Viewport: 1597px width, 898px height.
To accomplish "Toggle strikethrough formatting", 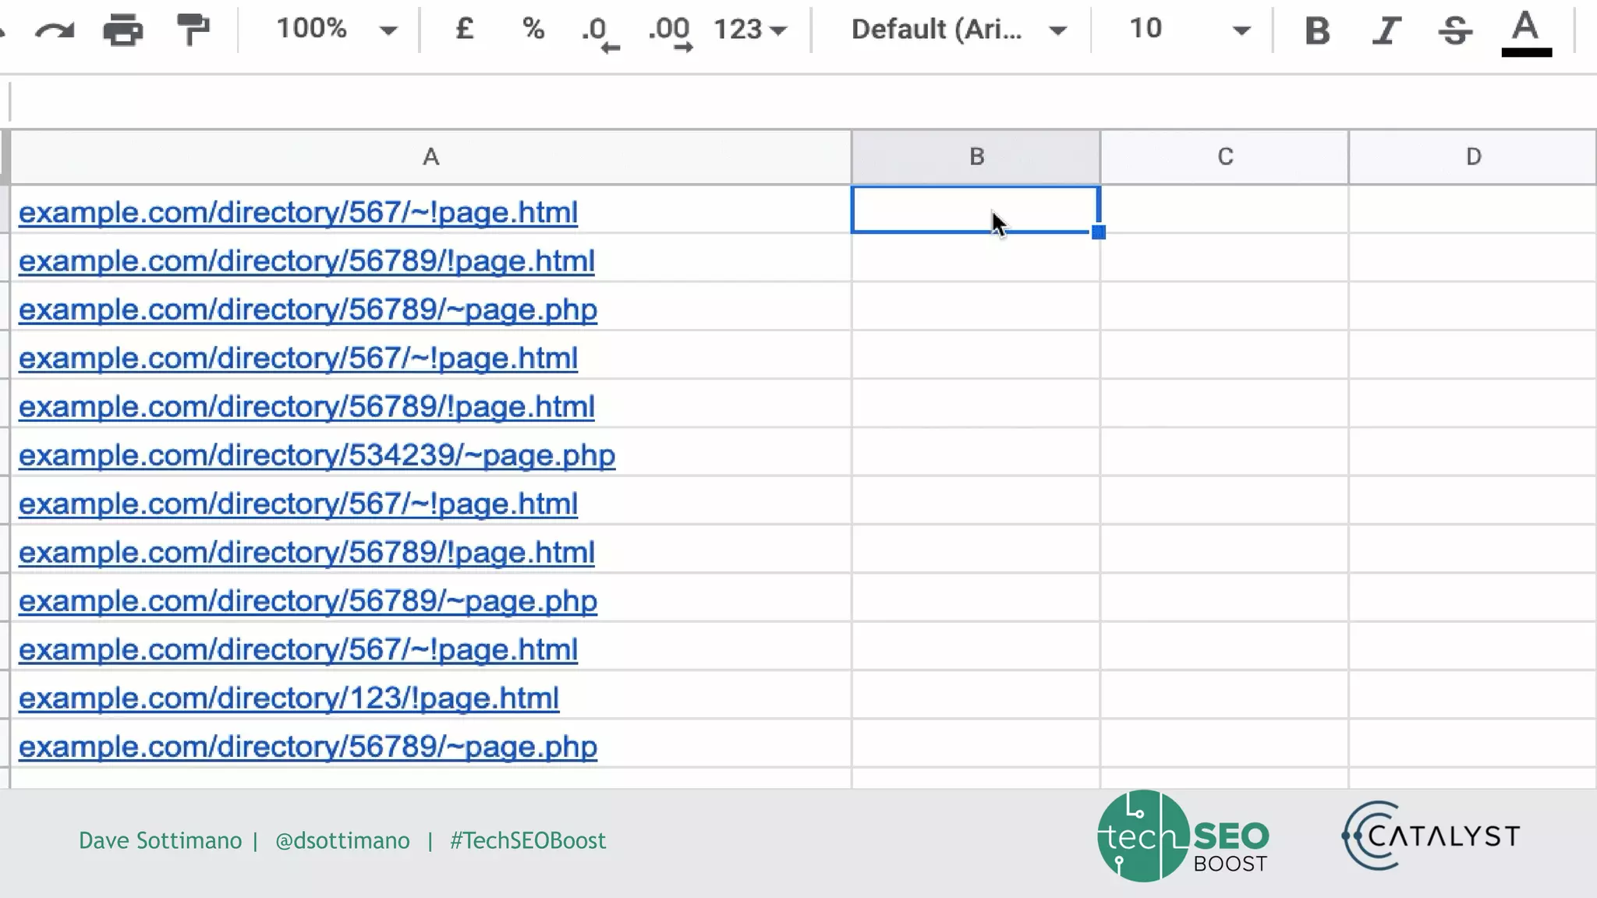I will pos(1455,30).
